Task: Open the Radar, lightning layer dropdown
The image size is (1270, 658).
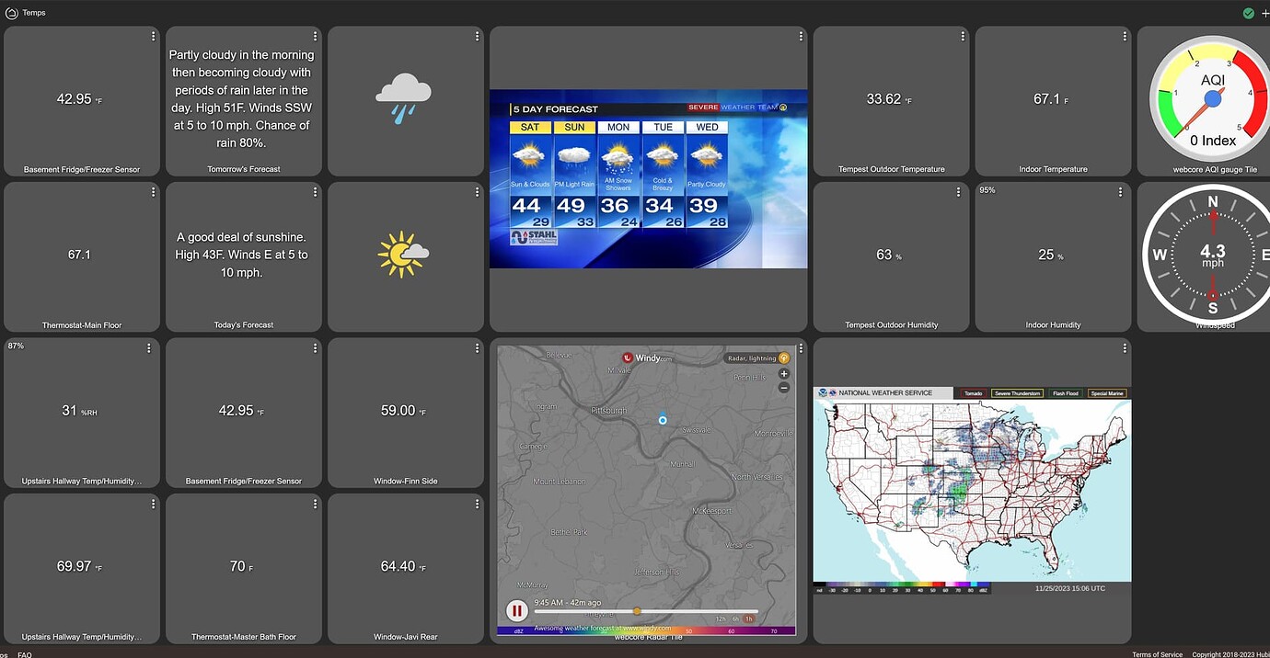Action: point(752,357)
